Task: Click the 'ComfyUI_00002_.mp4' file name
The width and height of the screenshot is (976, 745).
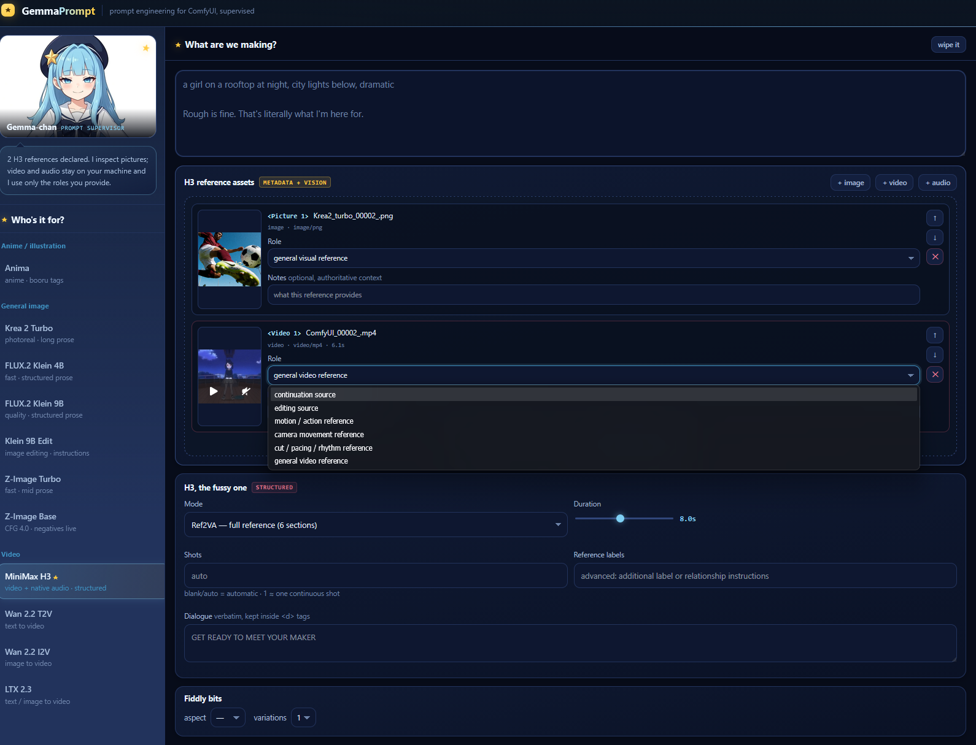Action: click(x=341, y=333)
